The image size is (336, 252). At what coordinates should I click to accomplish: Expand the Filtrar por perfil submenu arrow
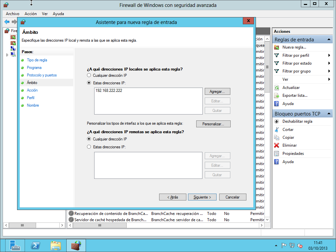(x=329, y=55)
